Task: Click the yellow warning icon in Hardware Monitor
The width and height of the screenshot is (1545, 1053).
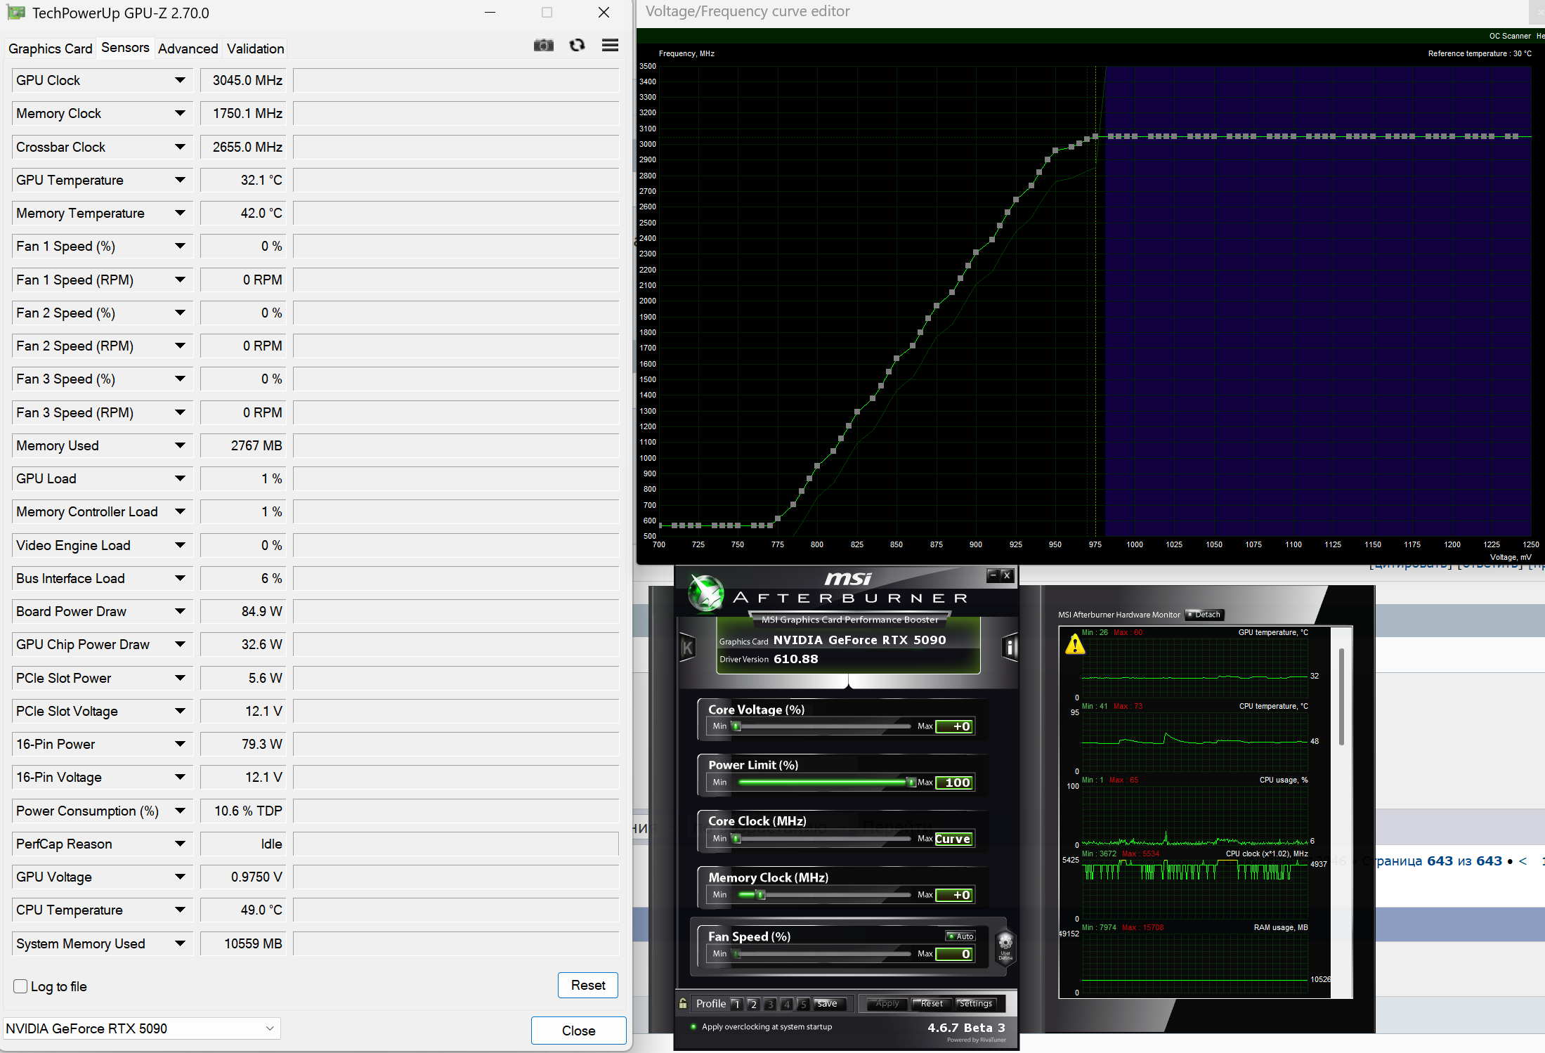Action: click(1075, 644)
